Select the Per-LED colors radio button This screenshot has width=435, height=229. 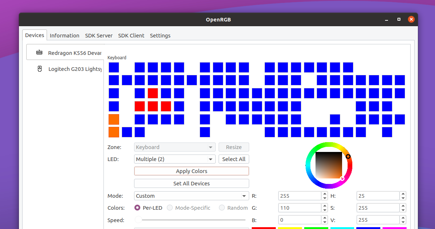click(137, 208)
